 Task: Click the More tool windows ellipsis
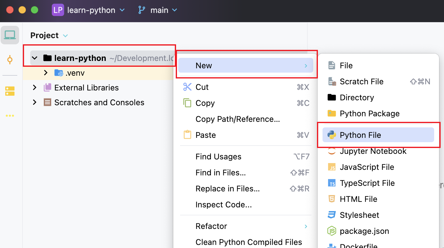10,116
